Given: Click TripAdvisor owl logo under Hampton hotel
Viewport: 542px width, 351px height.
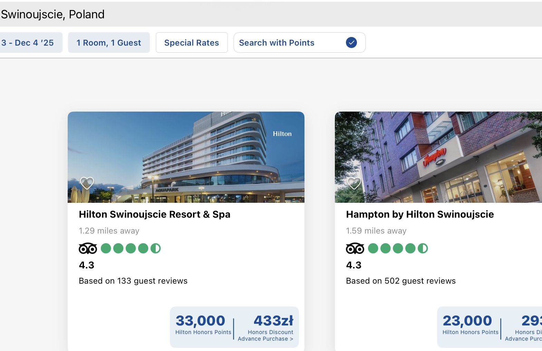Looking at the screenshot, I should coord(355,248).
